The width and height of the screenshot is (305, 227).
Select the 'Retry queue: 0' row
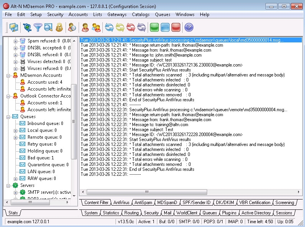coord(42,144)
